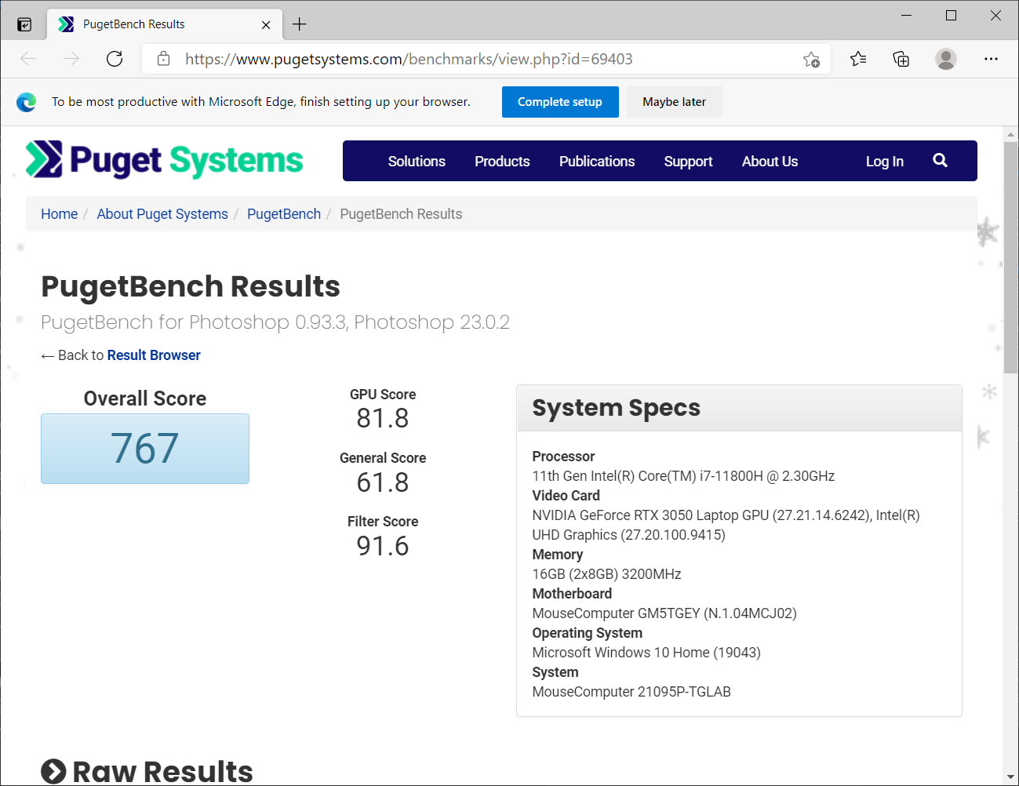
Task: Maximize the Edge window
Action: pos(951,16)
